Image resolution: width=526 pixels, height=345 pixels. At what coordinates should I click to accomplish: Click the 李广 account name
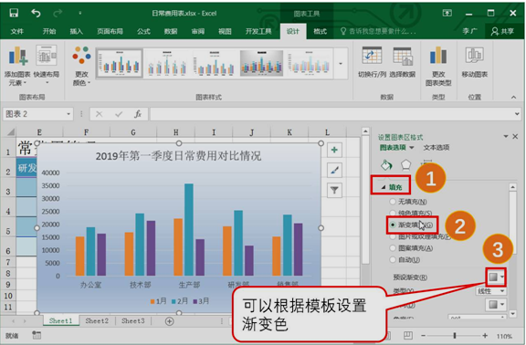coord(470,31)
